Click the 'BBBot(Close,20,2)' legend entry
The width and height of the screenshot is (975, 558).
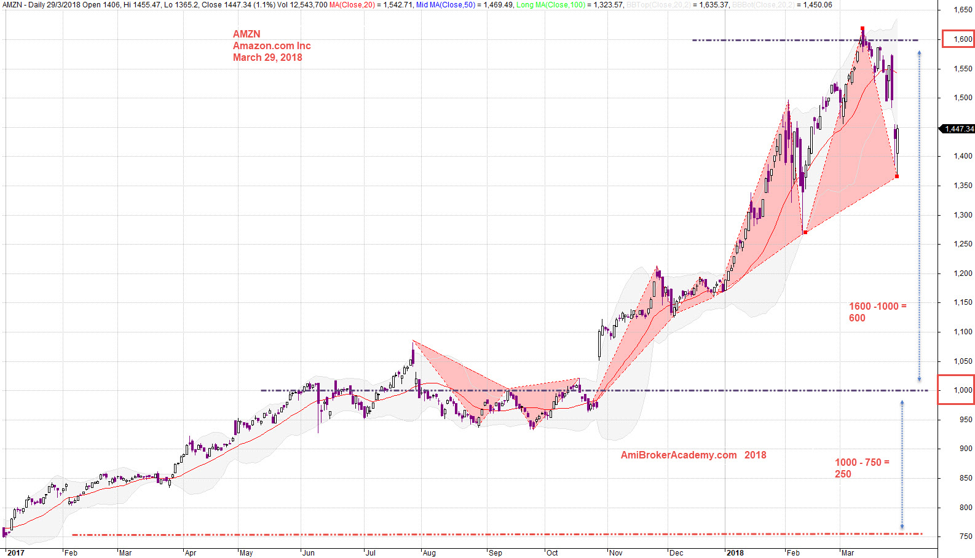coord(764,5)
